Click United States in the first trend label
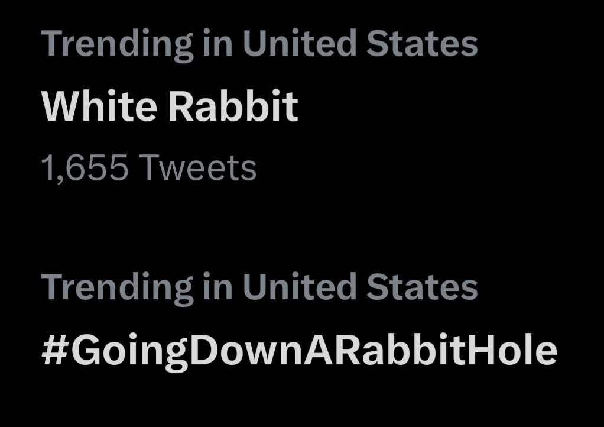The height and width of the screenshot is (427, 604). (x=360, y=43)
